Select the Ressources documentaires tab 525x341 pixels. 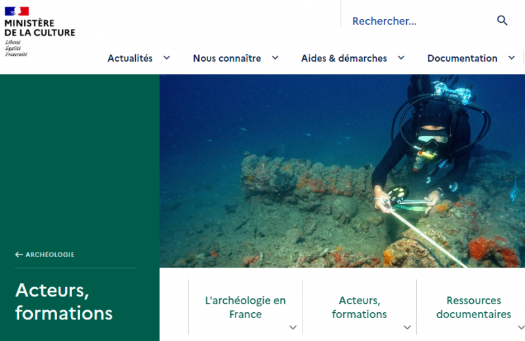coord(473,307)
